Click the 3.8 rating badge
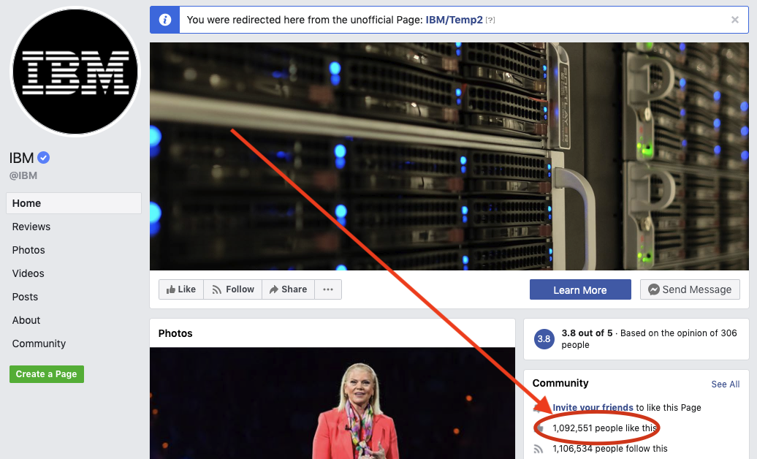 point(544,338)
